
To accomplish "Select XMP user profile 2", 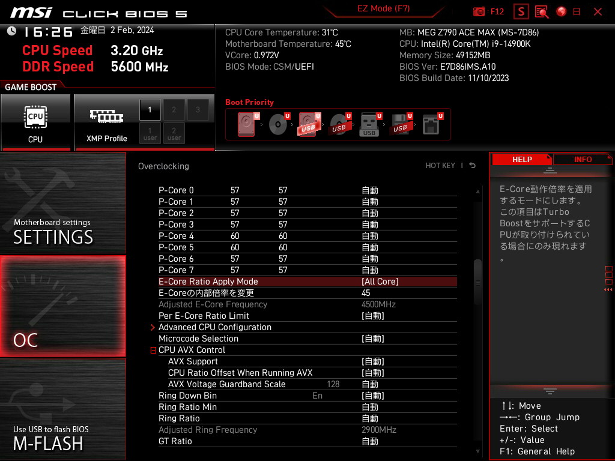I will point(174,134).
